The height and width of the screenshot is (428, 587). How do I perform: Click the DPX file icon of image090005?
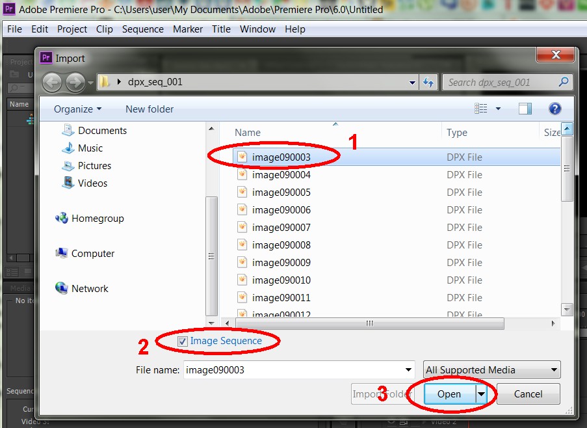pos(242,192)
